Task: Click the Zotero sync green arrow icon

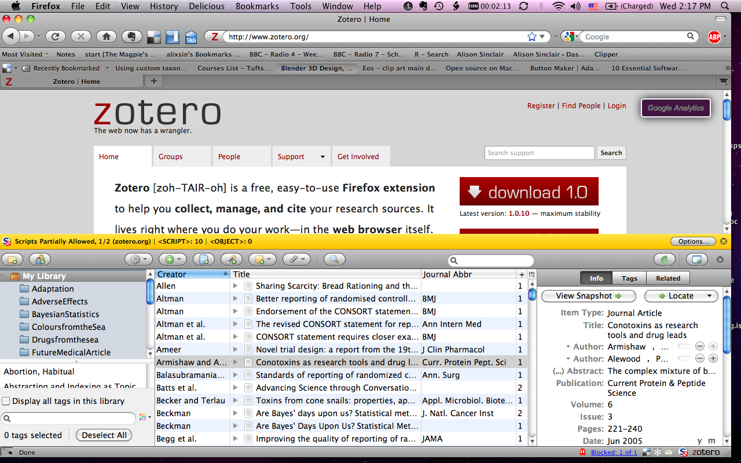Action: [665, 260]
